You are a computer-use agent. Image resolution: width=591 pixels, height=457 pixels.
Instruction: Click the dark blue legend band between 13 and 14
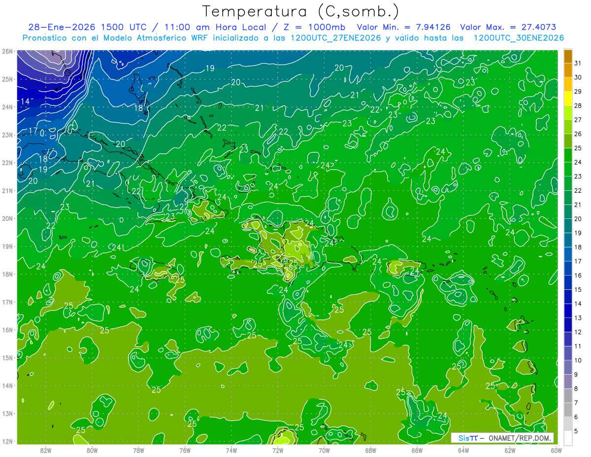568,311
